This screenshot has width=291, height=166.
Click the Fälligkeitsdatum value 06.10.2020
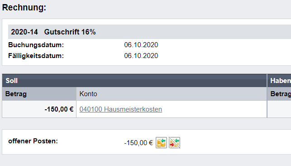click(x=141, y=56)
